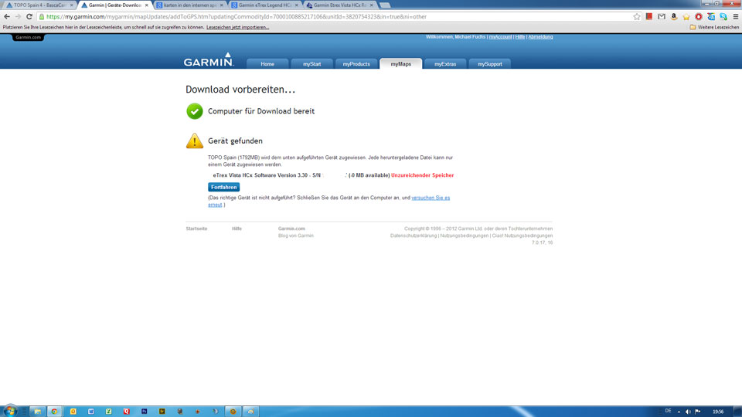Switch to the Garmin eTrex Legend HCx tab

(x=264, y=5)
